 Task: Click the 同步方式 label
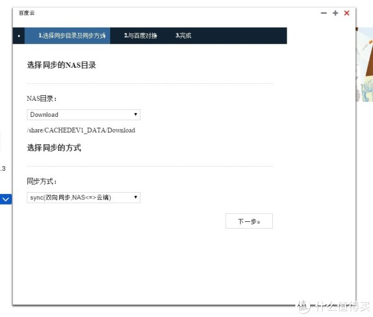[42, 181]
